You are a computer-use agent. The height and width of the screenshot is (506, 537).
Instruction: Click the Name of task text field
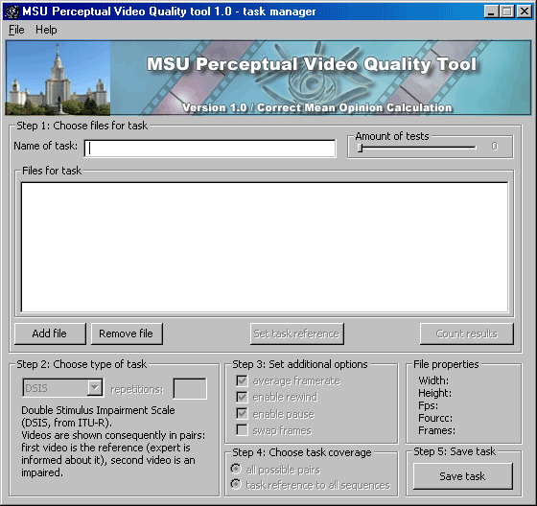210,149
